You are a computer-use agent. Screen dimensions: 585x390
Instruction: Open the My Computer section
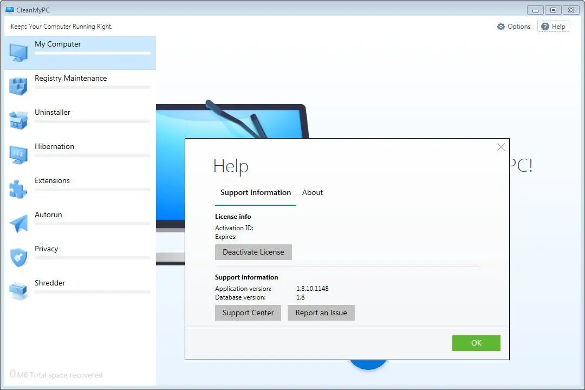click(80, 53)
